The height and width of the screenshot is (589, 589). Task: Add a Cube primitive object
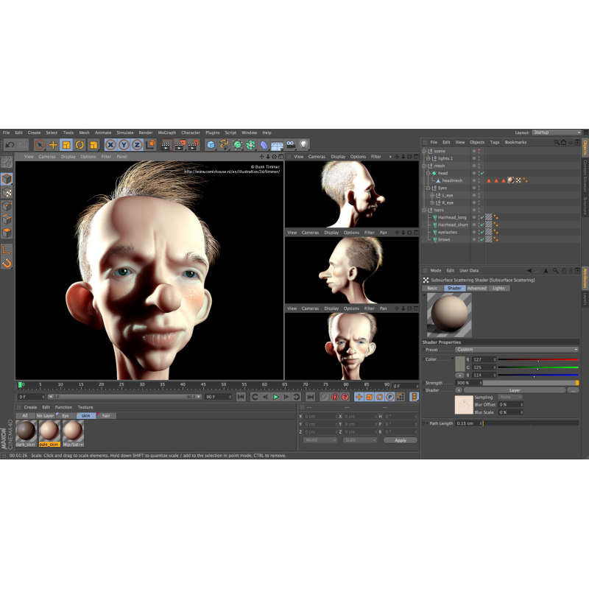click(211, 145)
